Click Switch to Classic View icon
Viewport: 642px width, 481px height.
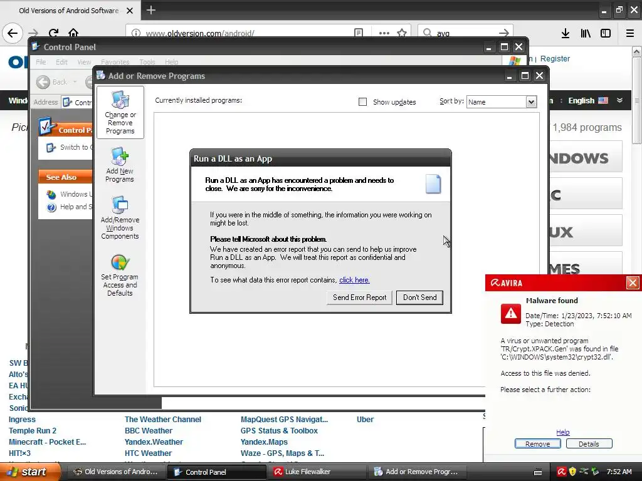click(x=51, y=148)
